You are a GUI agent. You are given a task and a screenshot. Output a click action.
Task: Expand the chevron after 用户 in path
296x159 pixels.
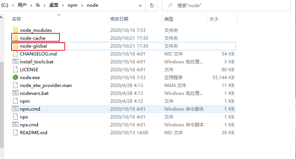[31, 6]
